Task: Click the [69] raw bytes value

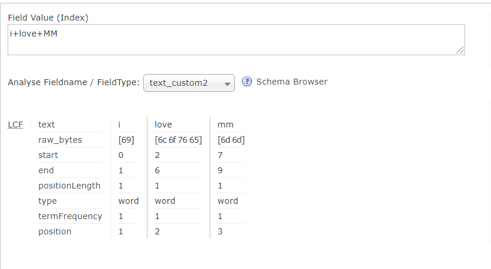Action: (126, 140)
